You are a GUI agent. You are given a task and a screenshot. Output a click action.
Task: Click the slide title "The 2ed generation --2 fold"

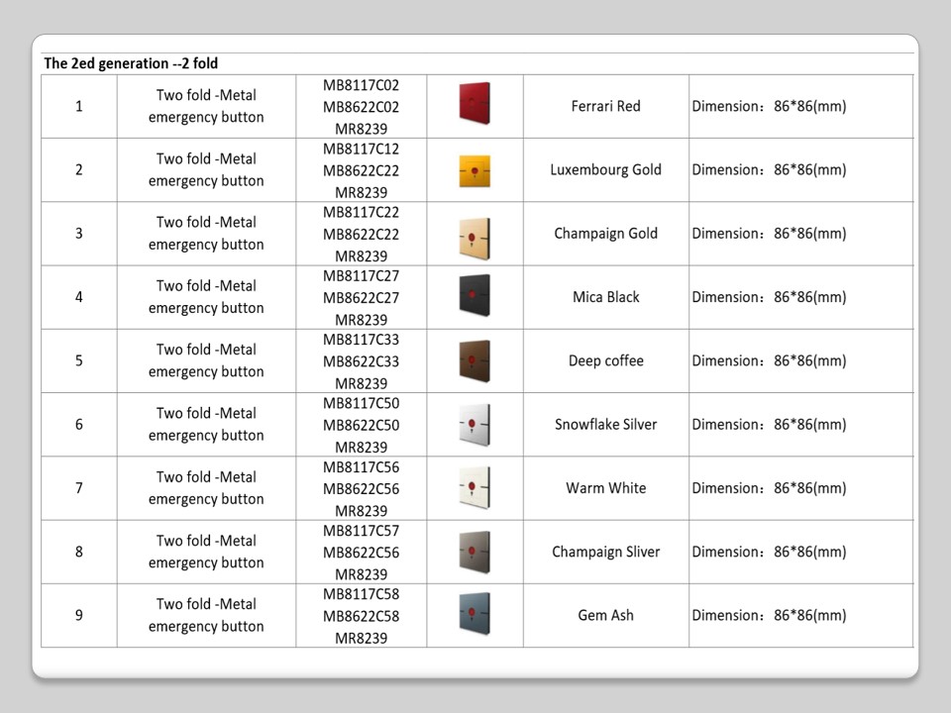131,63
